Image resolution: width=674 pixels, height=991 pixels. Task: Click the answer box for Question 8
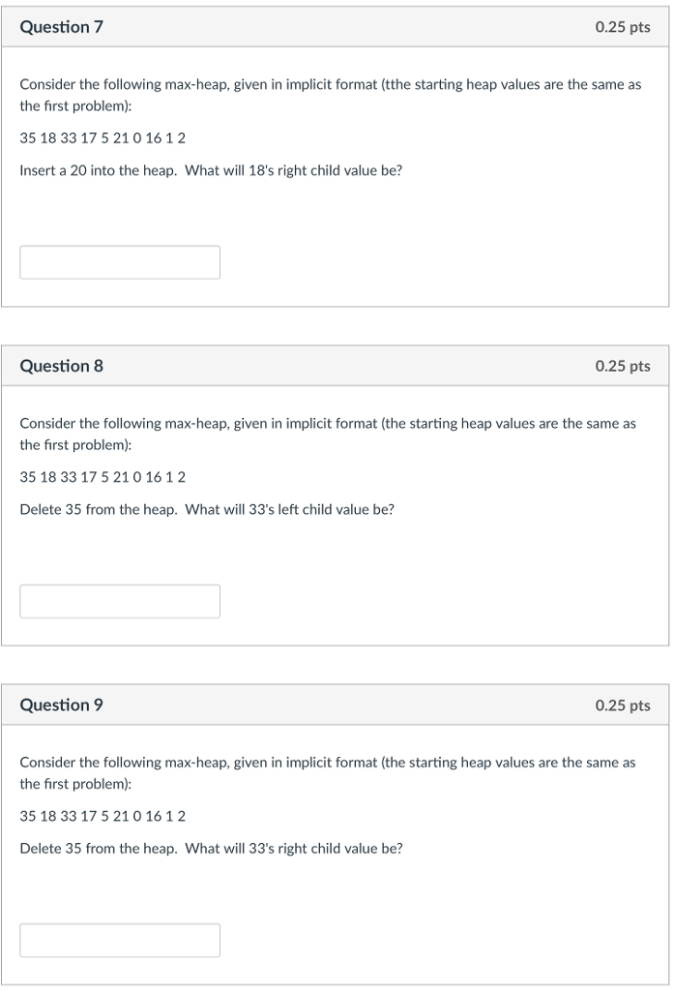119,600
